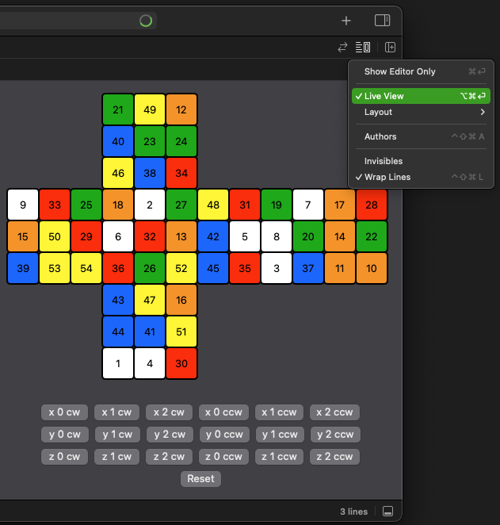Screen dimensions: 500x525
Task: Click the z 2 cw button
Action: 169,457
